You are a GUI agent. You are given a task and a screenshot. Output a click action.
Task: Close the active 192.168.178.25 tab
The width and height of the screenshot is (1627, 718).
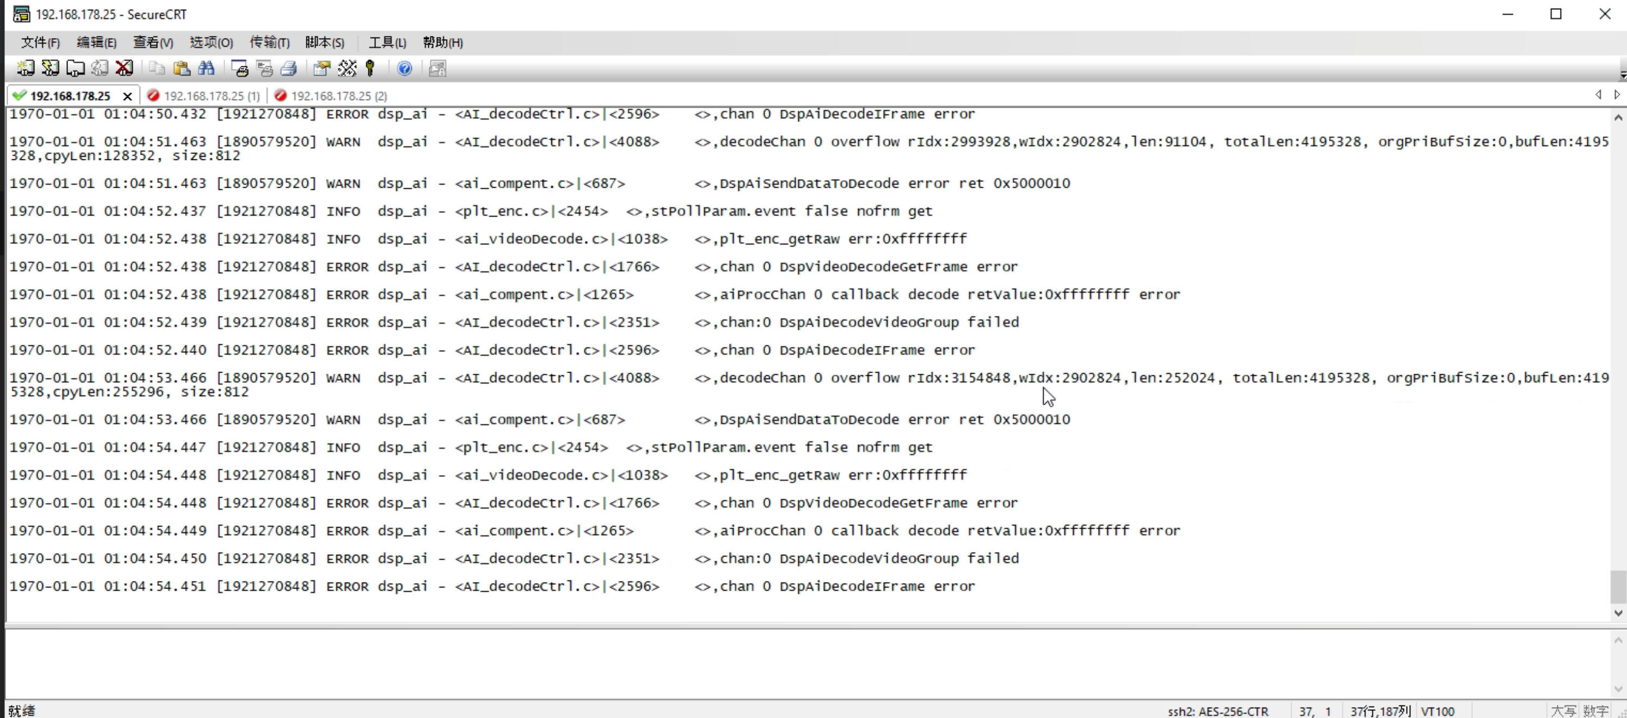pos(127,96)
